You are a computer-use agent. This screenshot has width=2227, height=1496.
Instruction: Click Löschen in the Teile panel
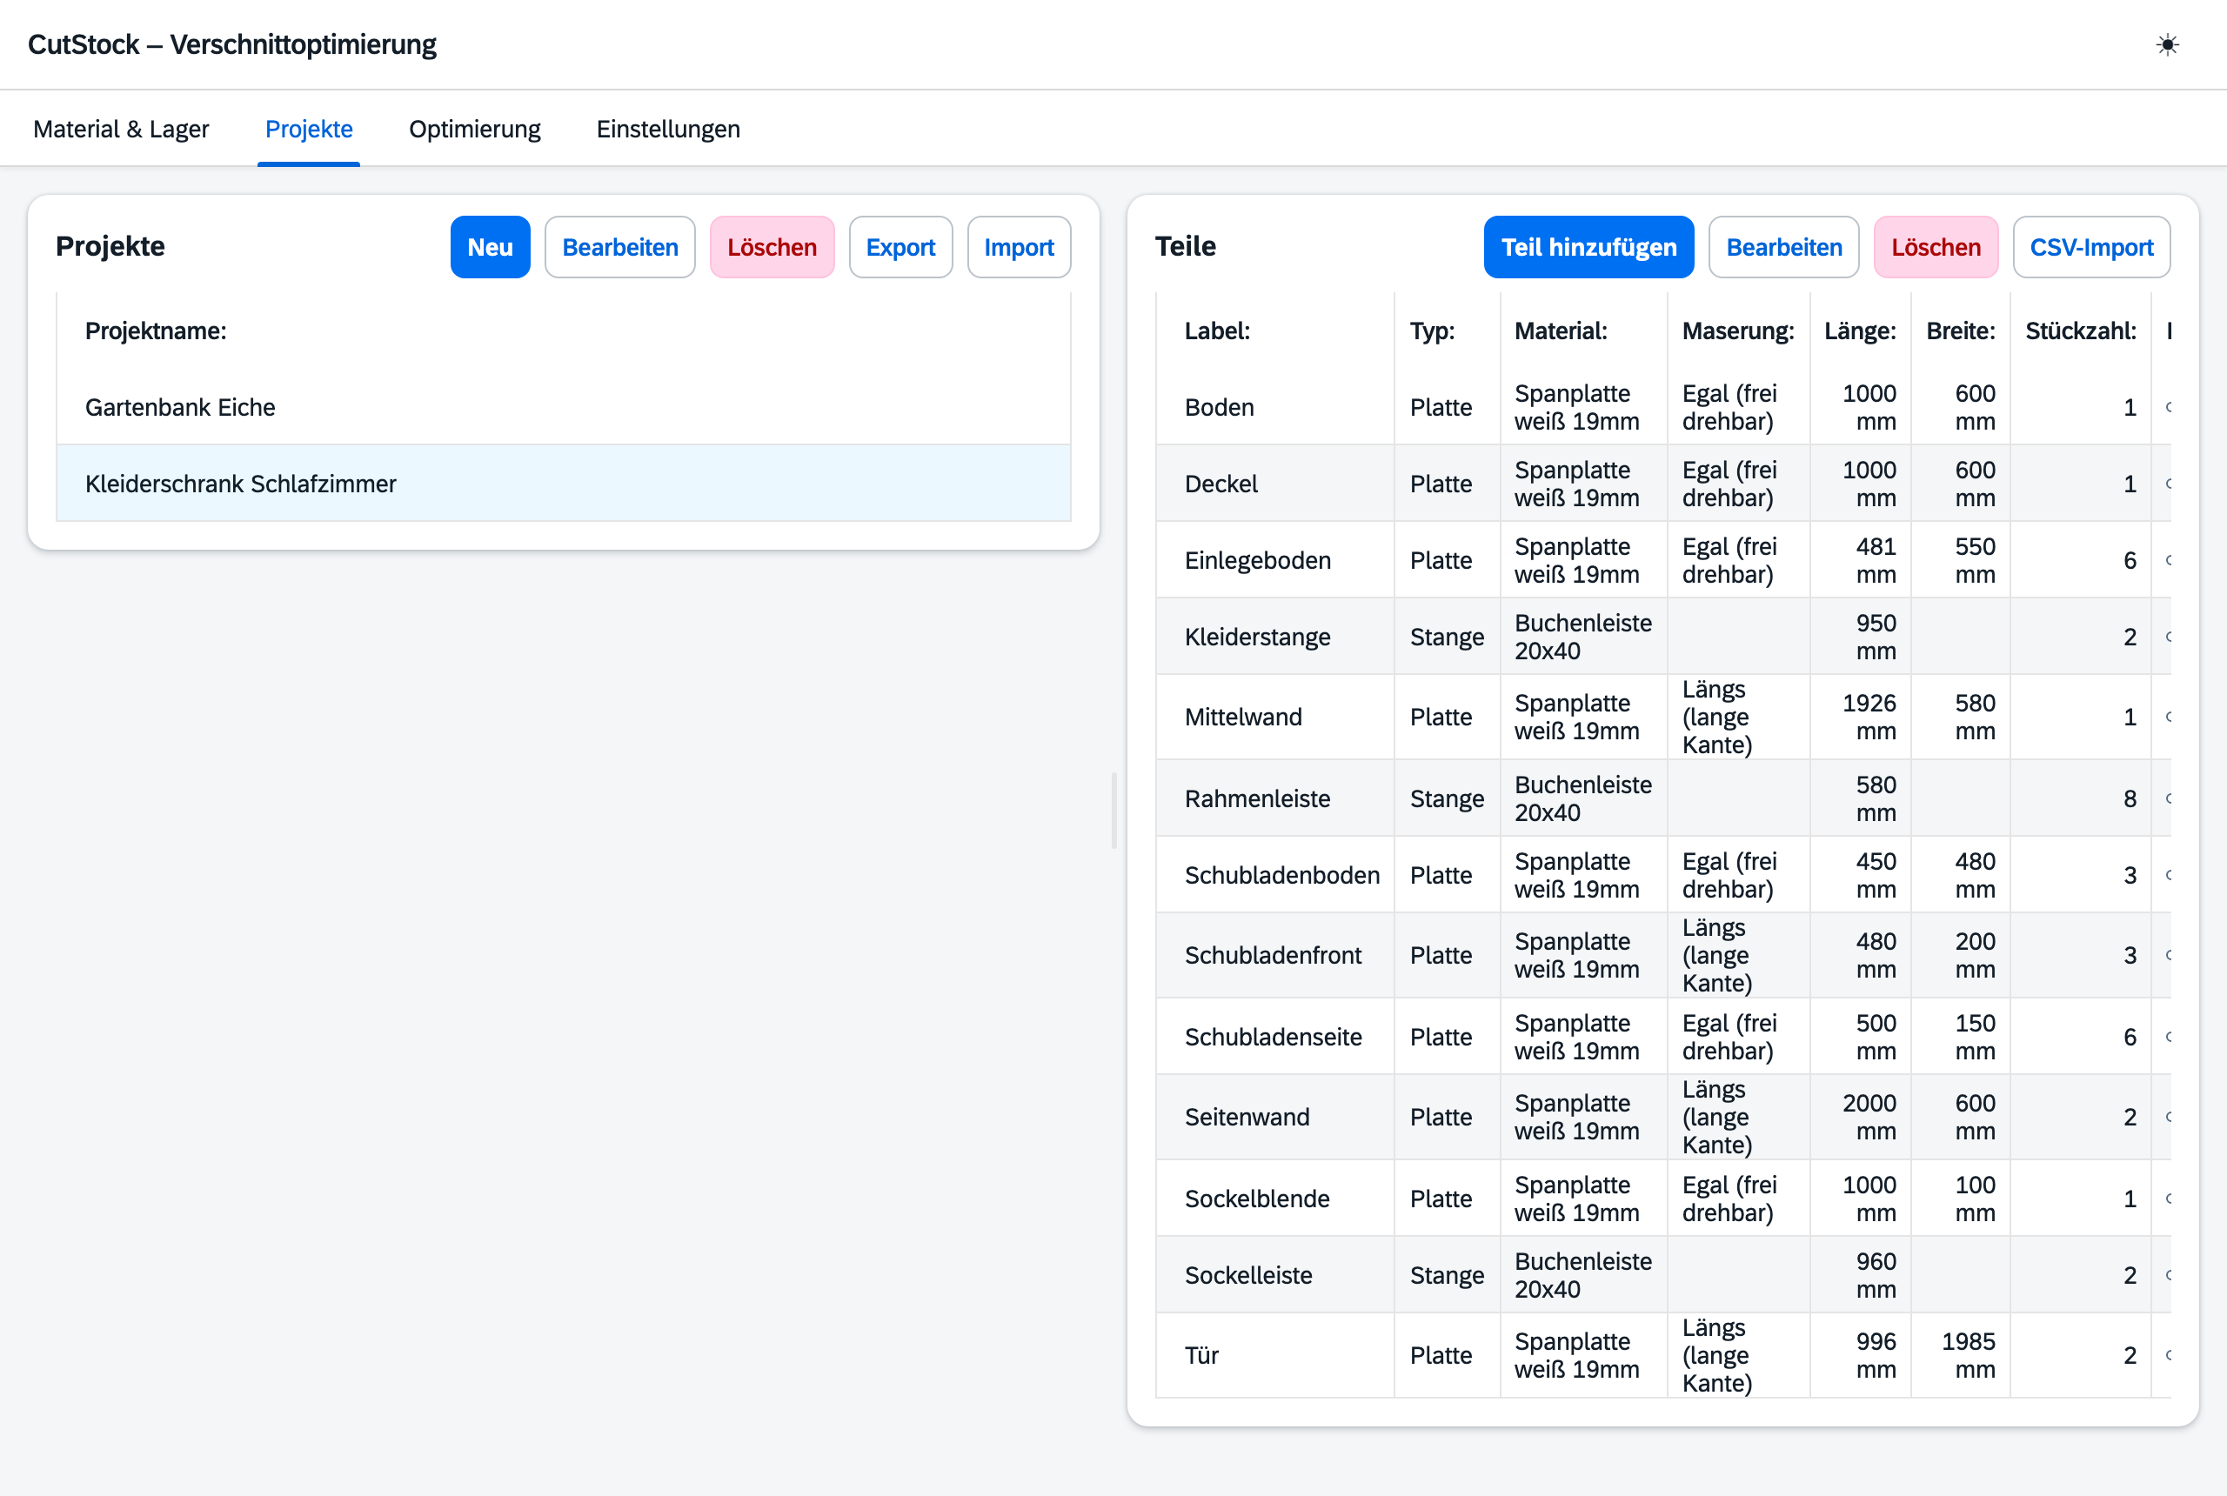(1936, 247)
